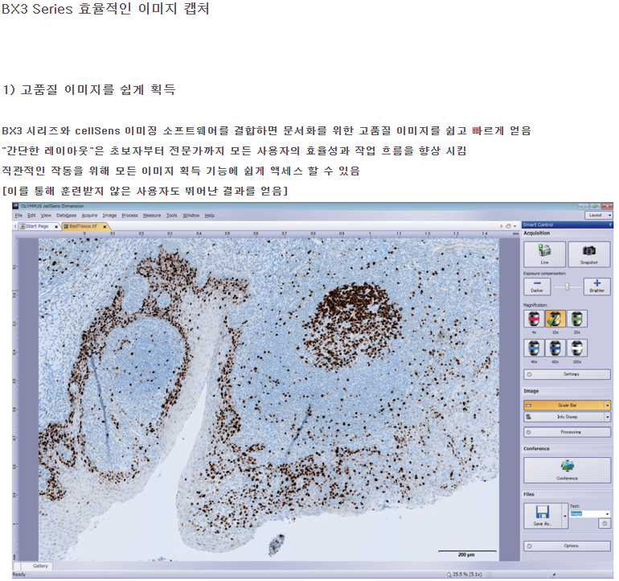This screenshot has width=619, height=581.
Task: Select the 4x magnification objective
Action: [x=534, y=320]
